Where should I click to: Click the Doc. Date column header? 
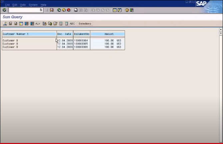tap(64, 34)
